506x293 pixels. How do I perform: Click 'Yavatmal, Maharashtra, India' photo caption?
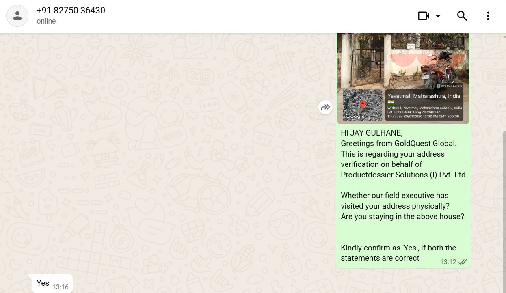click(424, 96)
